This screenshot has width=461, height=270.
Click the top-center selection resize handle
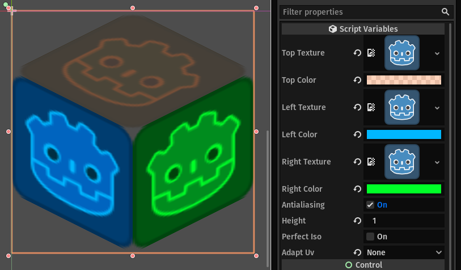pyautogui.click(x=133, y=8)
